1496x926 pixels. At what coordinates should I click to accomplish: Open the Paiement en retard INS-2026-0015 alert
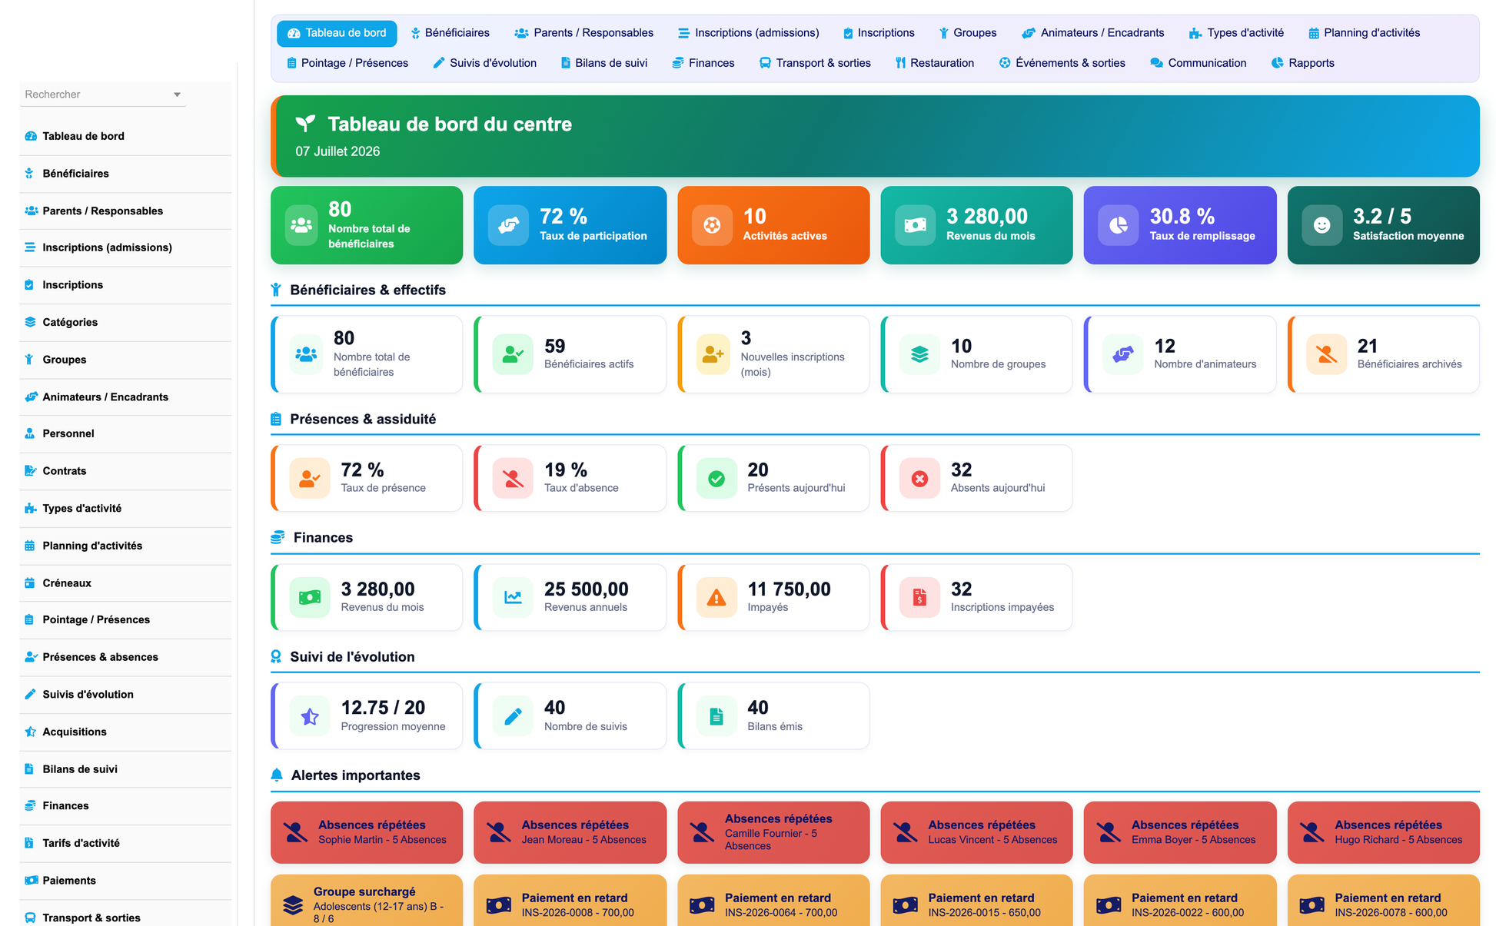click(976, 901)
